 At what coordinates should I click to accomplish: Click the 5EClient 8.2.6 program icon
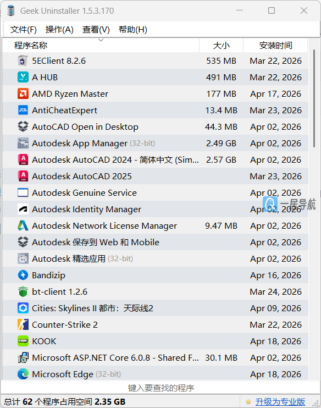click(23, 61)
